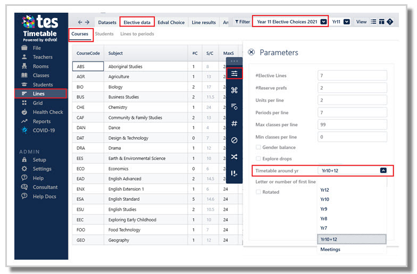417x274 pixels.
Task: Open the Parameters sliders icon
Action: click(x=234, y=73)
